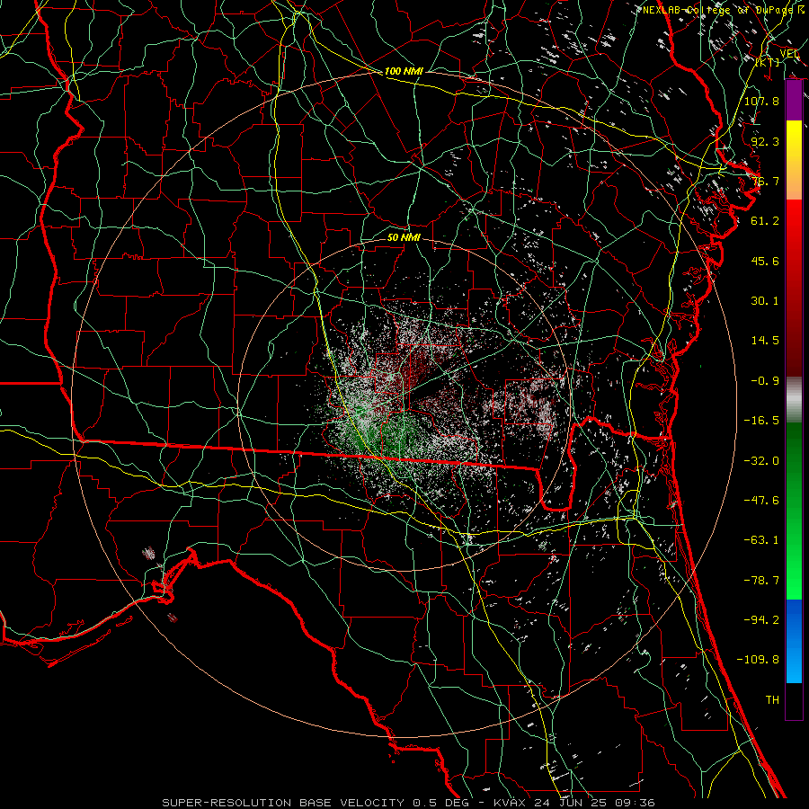Click the -94.2 velocity scale value
The height and width of the screenshot is (809, 809).
pos(761,620)
